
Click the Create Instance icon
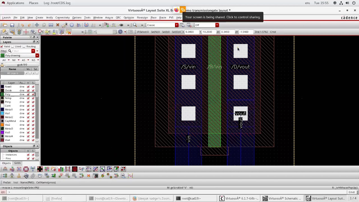click(x=107, y=25)
